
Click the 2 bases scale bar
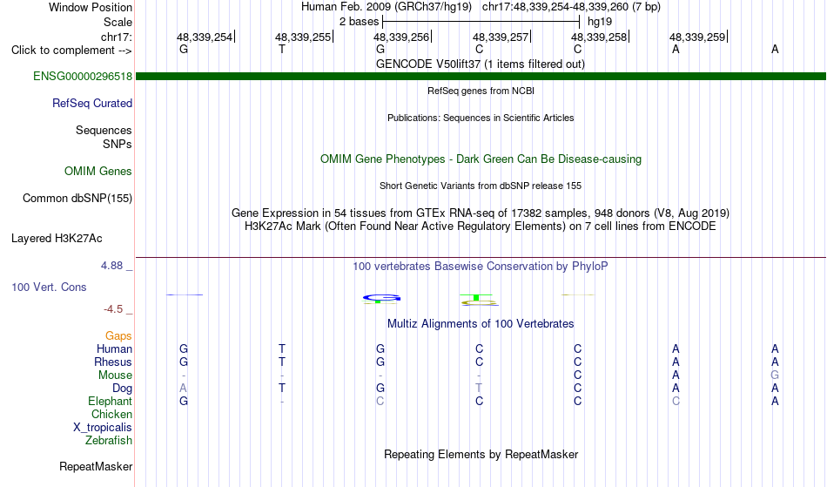click(481, 22)
